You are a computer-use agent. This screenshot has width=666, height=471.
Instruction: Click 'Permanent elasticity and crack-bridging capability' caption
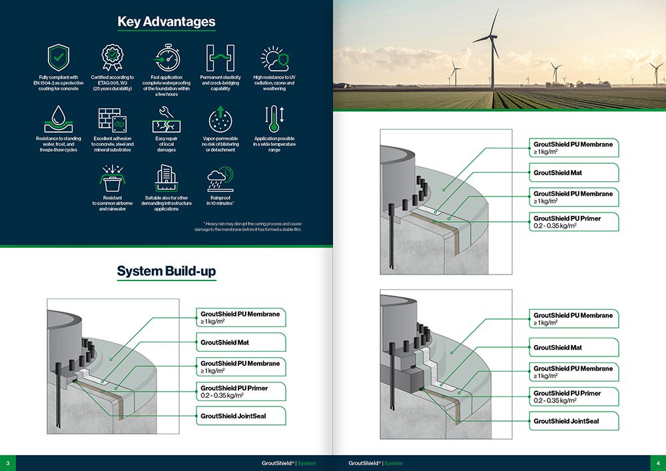220,83
